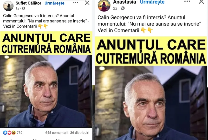Click the red heart Love reaction icon

[x=9, y=132]
